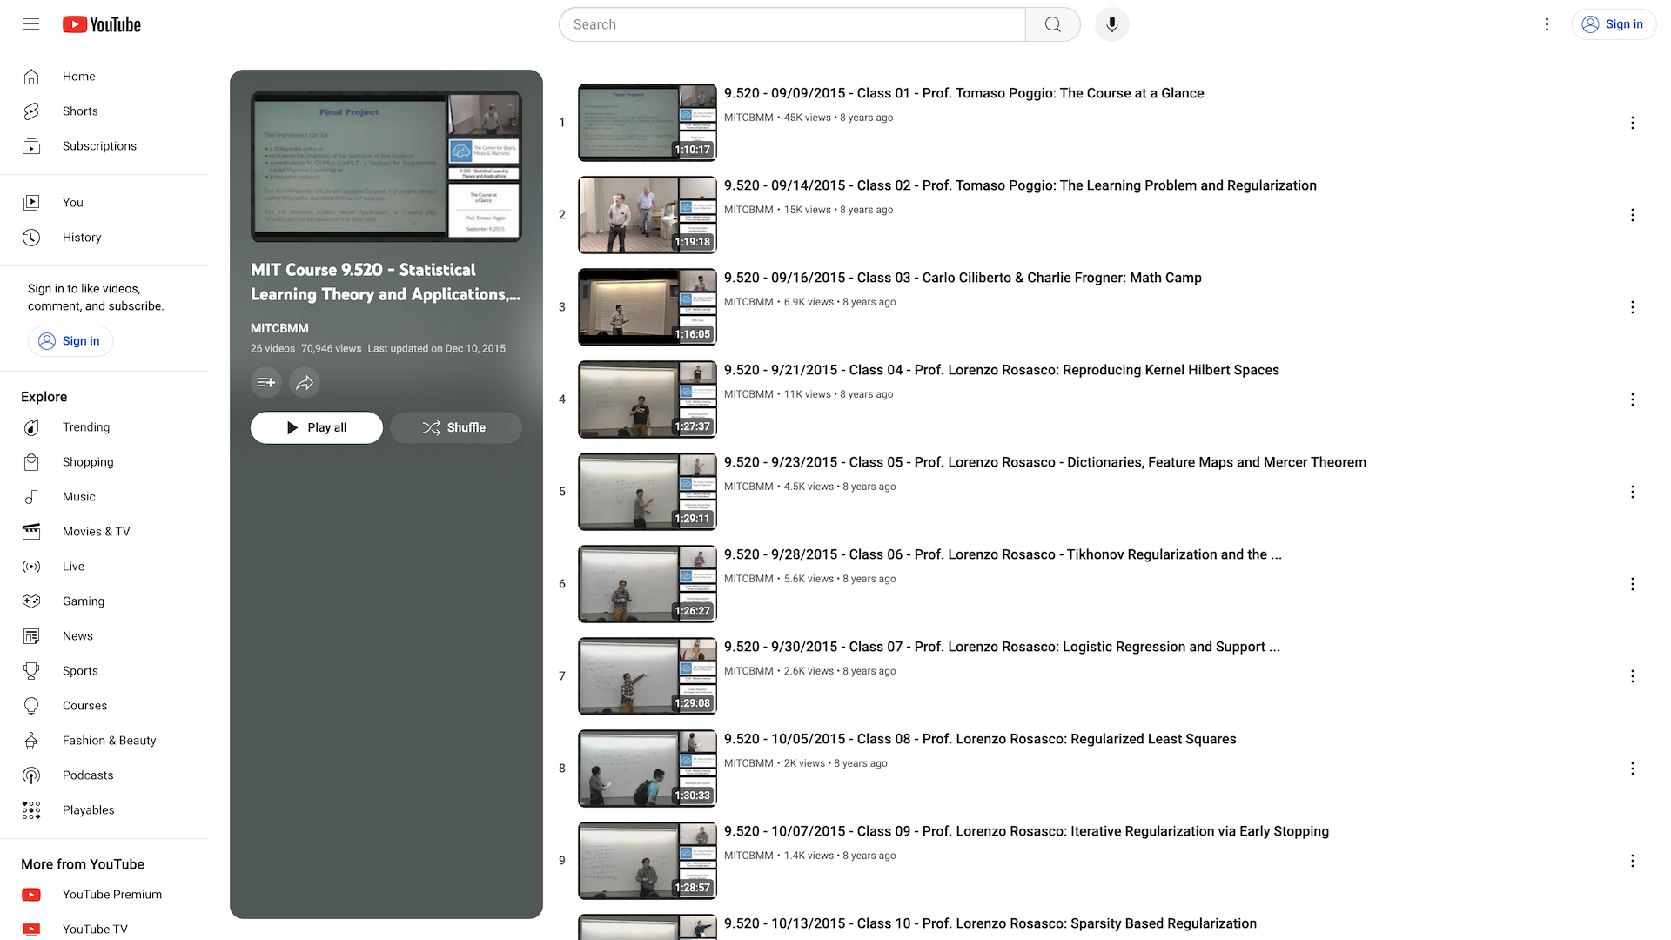Screen dimensions: 1671x940
Task: Click the Podcasts icon
Action: 31,775
